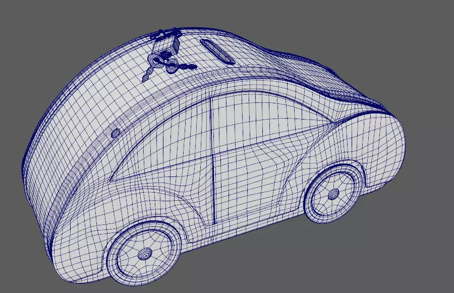
Task: Select the coin slot on the roof
Action: pyautogui.click(x=217, y=51)
